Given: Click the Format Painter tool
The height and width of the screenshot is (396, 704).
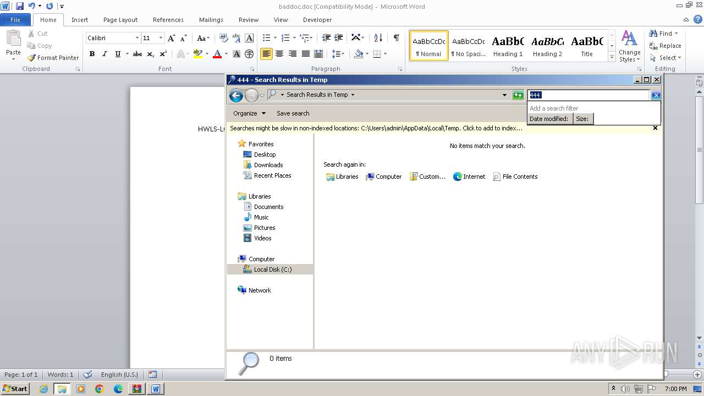Looking at the screenshot, I should click(x=53, y=58).
